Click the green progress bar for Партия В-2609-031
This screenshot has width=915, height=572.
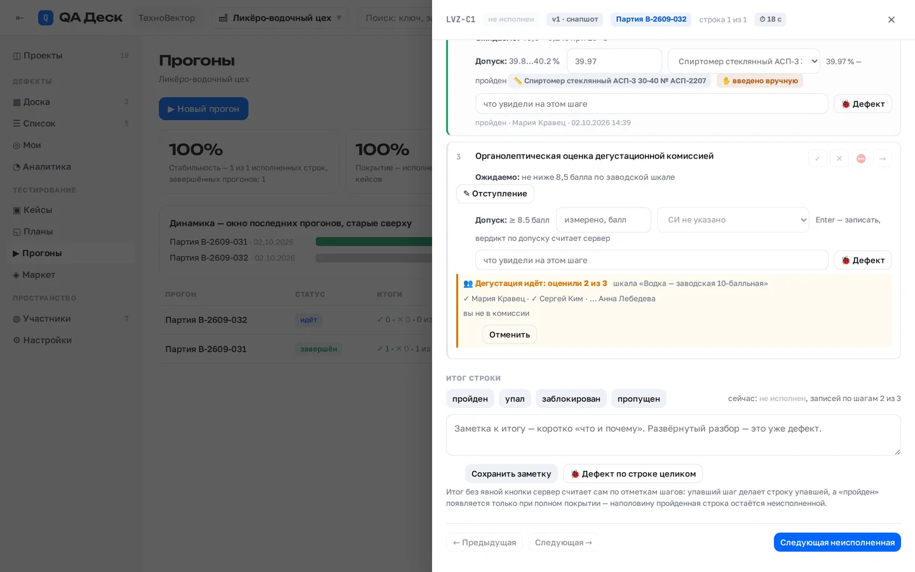pyautogui.click(x=374, y=242)
